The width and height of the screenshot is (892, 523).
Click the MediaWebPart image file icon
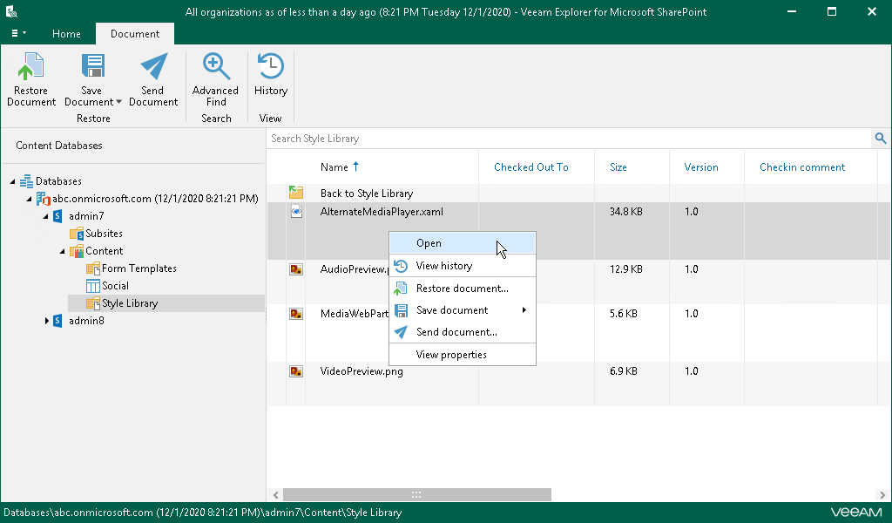pyautogui.click(x=296, y=314)
